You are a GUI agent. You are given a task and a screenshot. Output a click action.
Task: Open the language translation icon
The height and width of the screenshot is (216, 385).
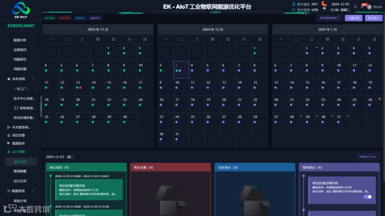pyautogui.click(x=355, y=7)
